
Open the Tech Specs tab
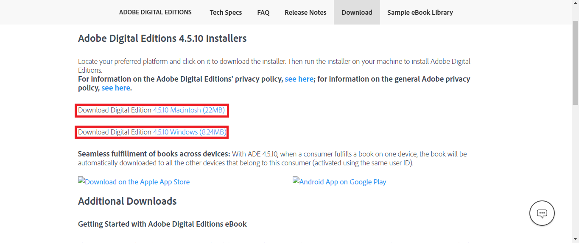pyautogui.click(x=226, y=12)
